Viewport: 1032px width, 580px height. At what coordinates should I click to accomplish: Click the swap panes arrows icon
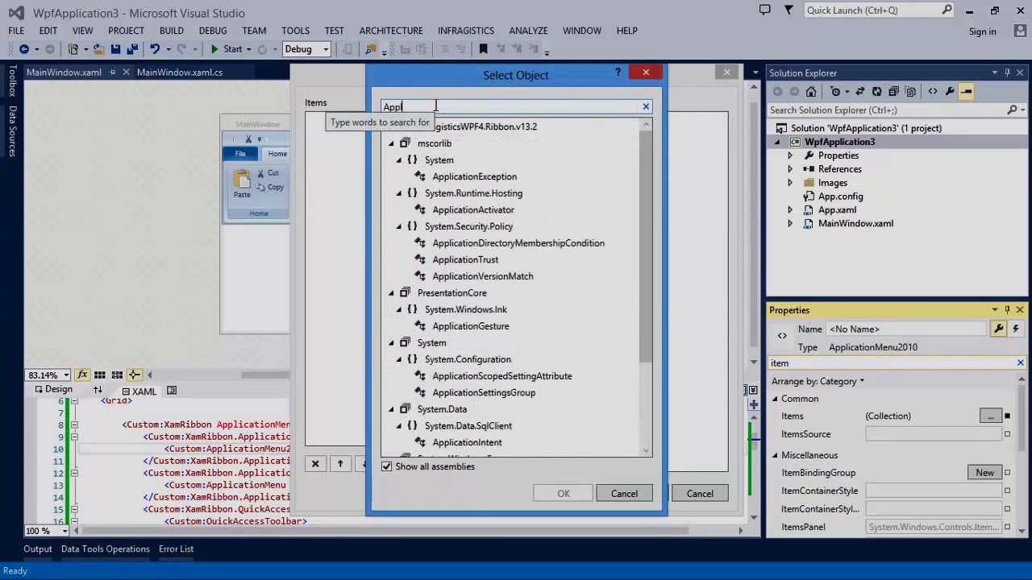pos(98,390)
